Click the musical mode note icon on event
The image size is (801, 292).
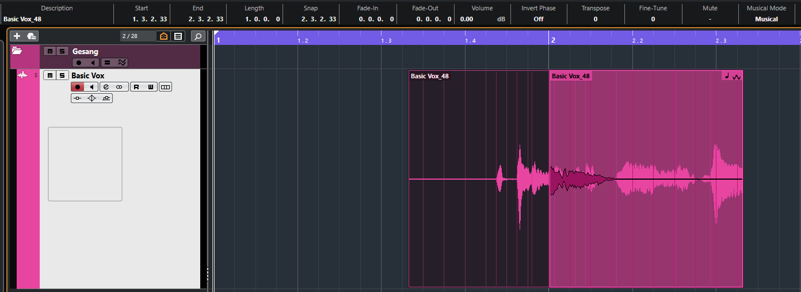tap(727, 76)
